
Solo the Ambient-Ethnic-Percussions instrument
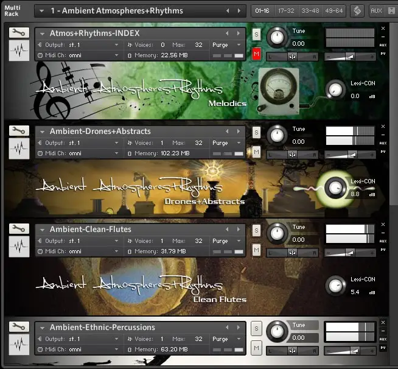(x=256, y=328)
